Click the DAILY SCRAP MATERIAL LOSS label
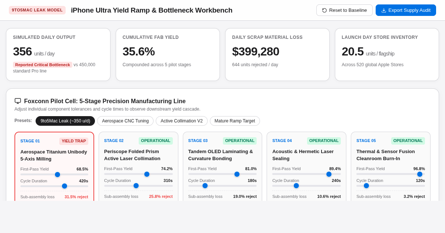 coord(267,37)
